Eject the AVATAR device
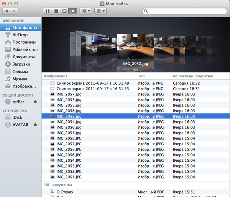The width and height of the screenshot is (230, 197). tap(35, 125)
